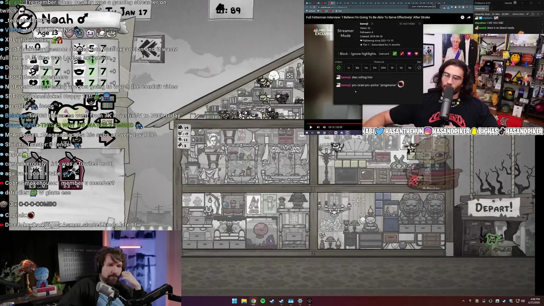The image size is (544, 306).
Task: Click dapoktan's "I SEE YOU NBC" message
Action: point(494,23)
